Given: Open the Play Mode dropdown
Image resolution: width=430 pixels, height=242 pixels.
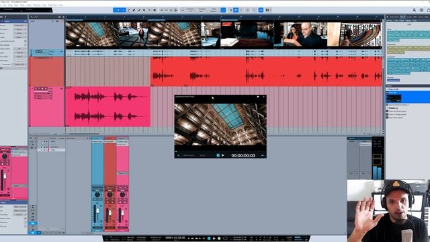Looking at the screenshot, I should coord(19,214).
